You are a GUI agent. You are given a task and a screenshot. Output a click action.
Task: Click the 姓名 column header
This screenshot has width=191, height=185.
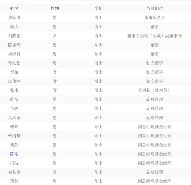click(14, 8)
